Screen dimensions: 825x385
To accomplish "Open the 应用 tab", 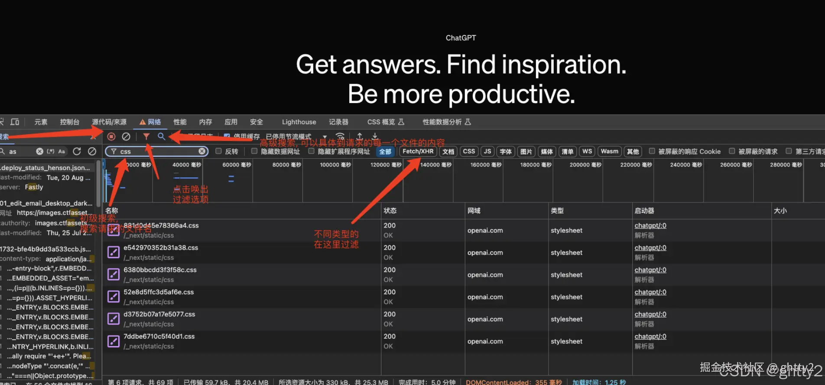I will point(231,122).
